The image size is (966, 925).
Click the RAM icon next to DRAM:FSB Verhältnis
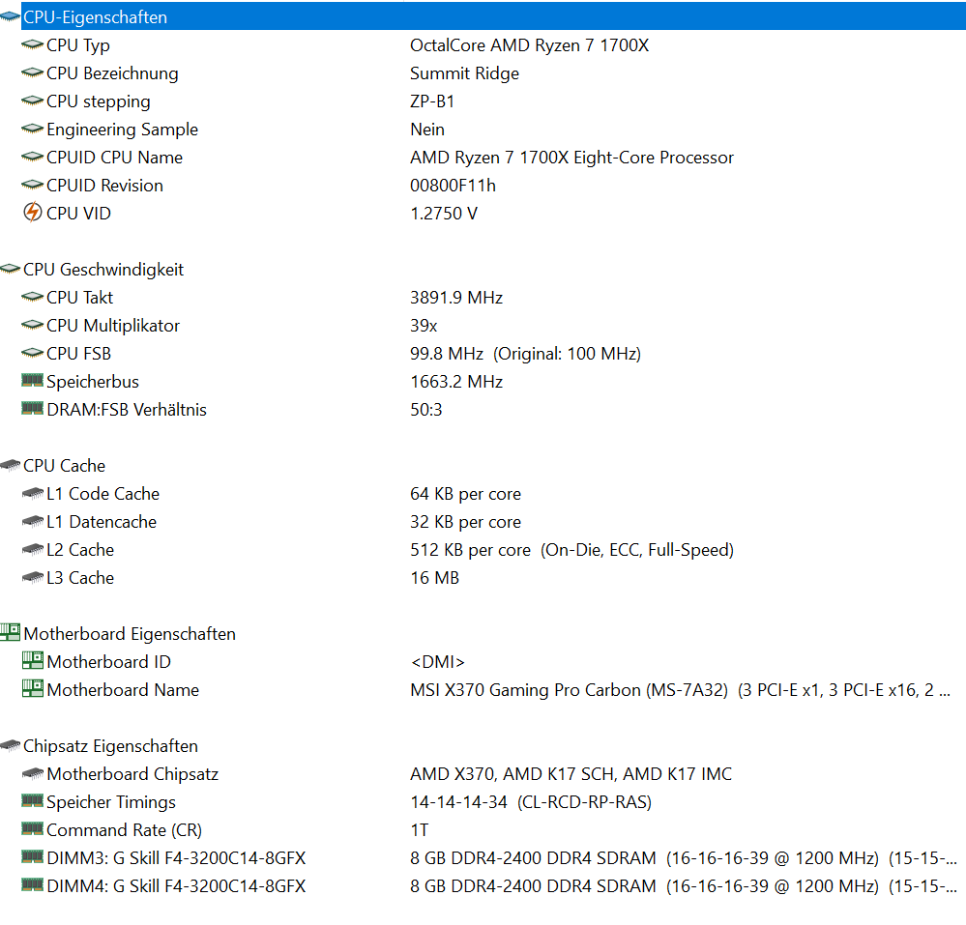coord(32,408)
